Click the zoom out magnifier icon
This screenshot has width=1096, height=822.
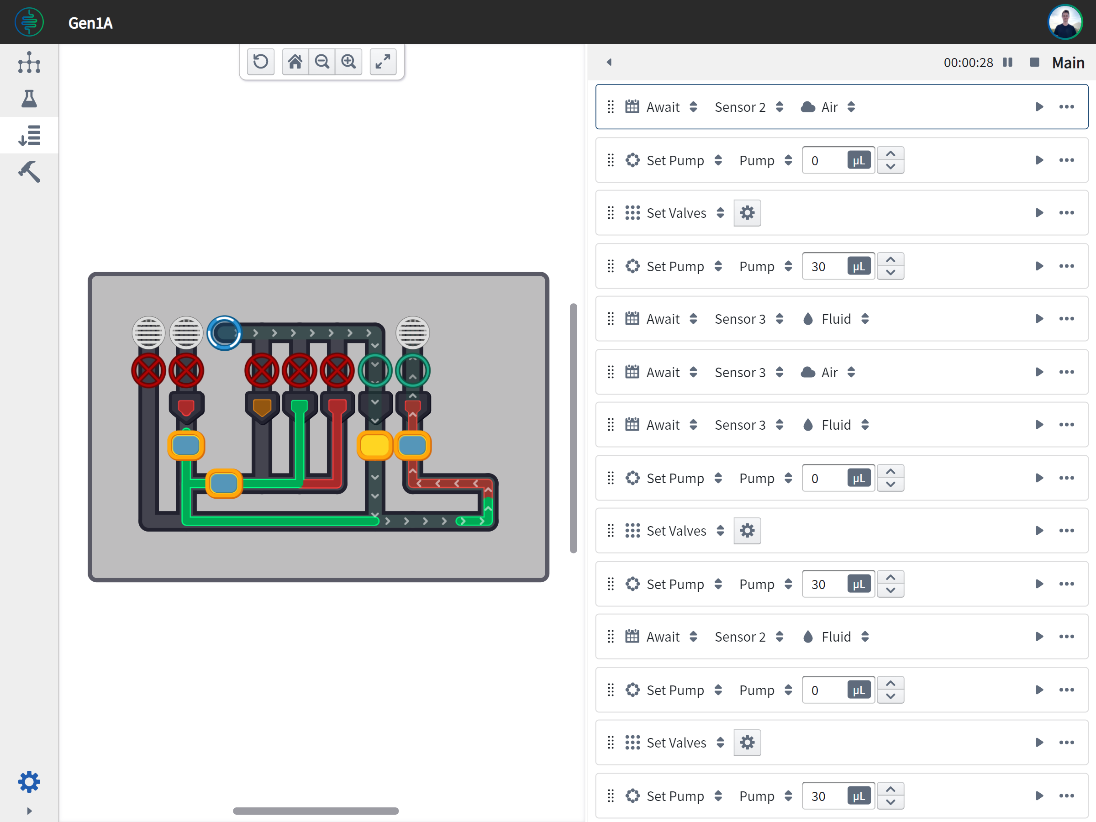322,62
